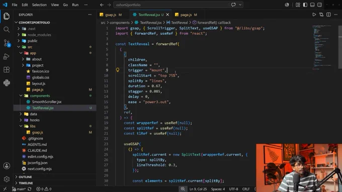Toggle the primary side bar visibility
The width and height of the screenshot is (342, 192).
(x=305, y=5)
